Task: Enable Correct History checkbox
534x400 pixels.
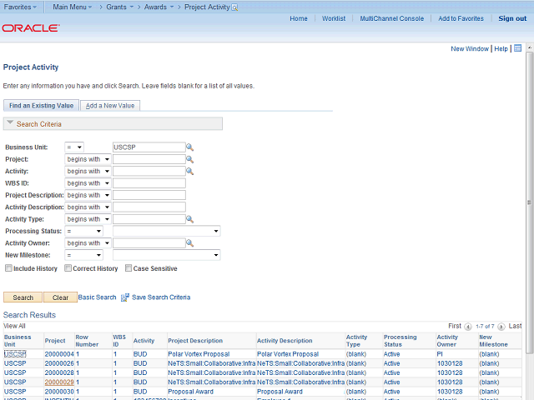Action: pos(68,268)
